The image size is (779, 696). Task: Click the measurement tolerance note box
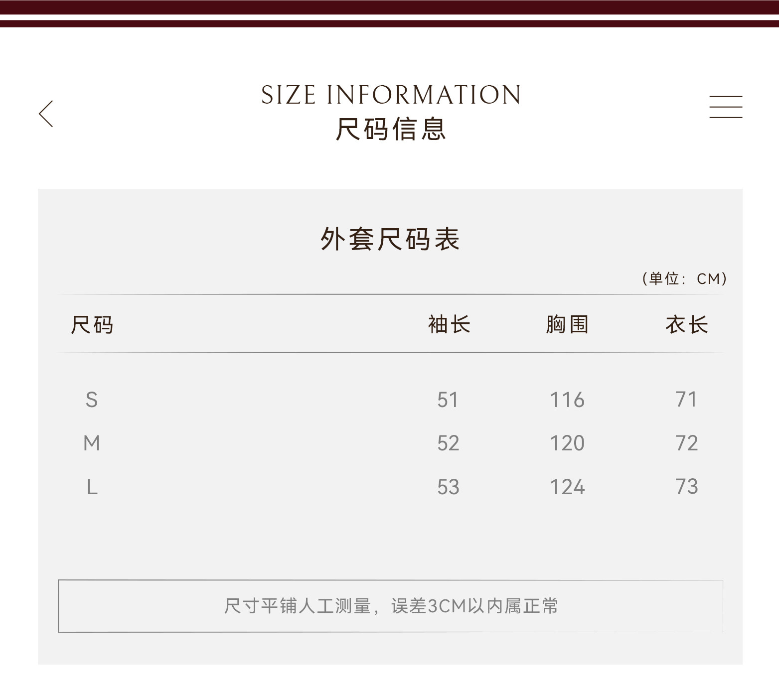pyautogui.click(x=390, y=606)
